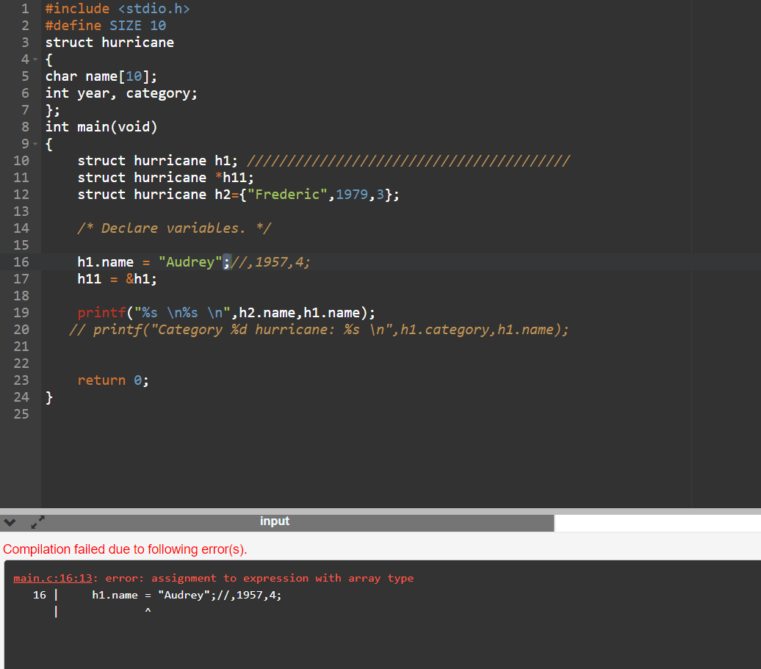The width and height of the screenshot is (761, 669).
Task: Click the downward chevron icon on the input bar
Action: point(10,521)
